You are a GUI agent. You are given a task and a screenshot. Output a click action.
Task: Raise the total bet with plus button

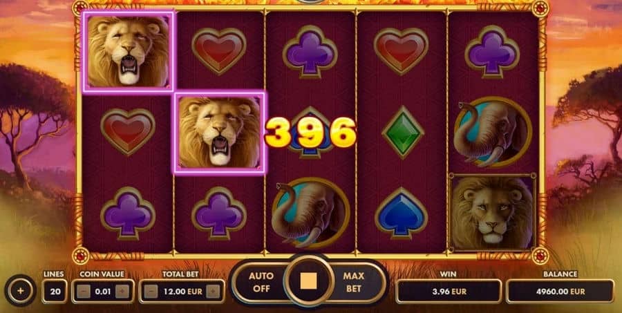[213, 292]
